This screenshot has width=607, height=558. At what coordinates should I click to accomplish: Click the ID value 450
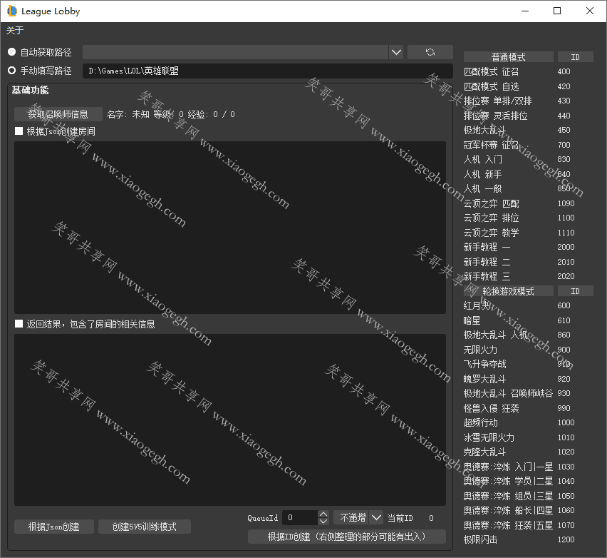point(564,131)
